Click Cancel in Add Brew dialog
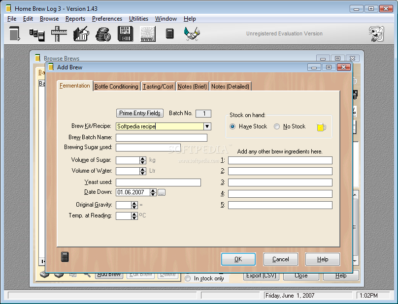 pyautogui.click(x=280, y=259)
